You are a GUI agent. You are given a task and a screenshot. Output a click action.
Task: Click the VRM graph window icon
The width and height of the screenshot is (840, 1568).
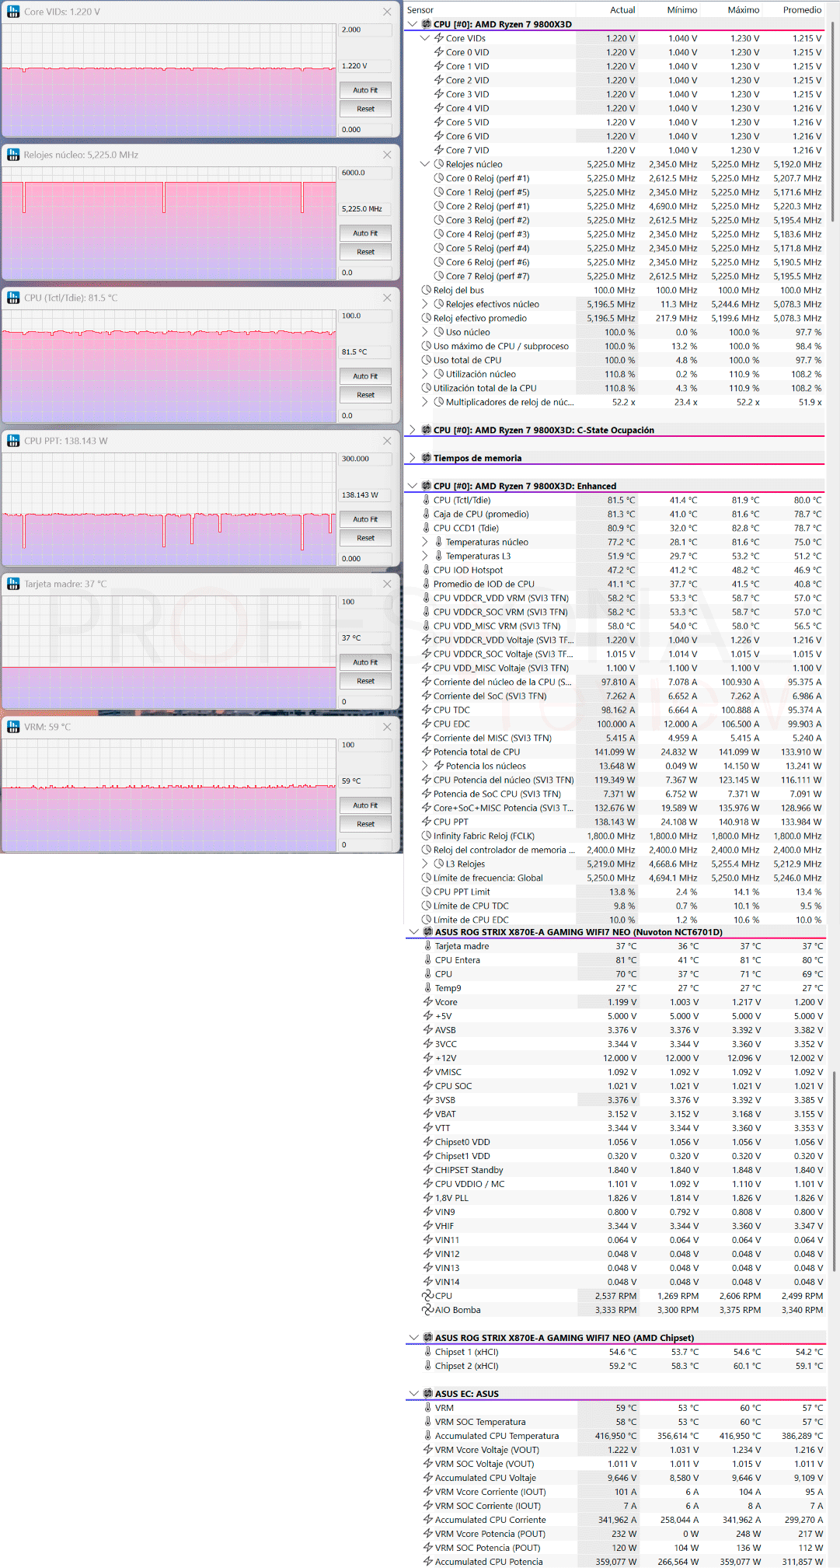click(13, 727)
